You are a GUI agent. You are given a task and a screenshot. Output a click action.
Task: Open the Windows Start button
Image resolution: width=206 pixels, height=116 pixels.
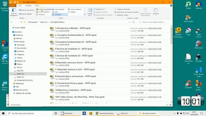tap(3, 113)
